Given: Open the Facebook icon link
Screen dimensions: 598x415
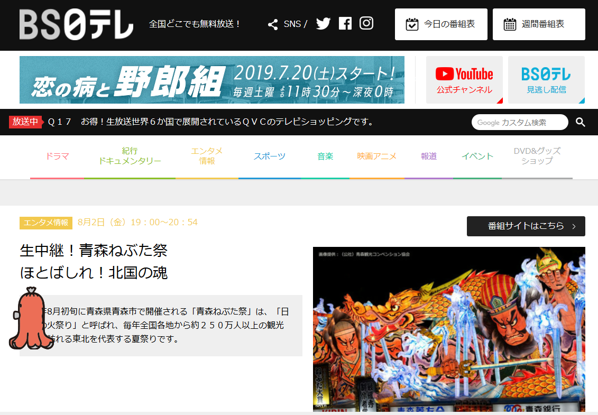Looking at the screenshot, I should [x=345, y=24].
